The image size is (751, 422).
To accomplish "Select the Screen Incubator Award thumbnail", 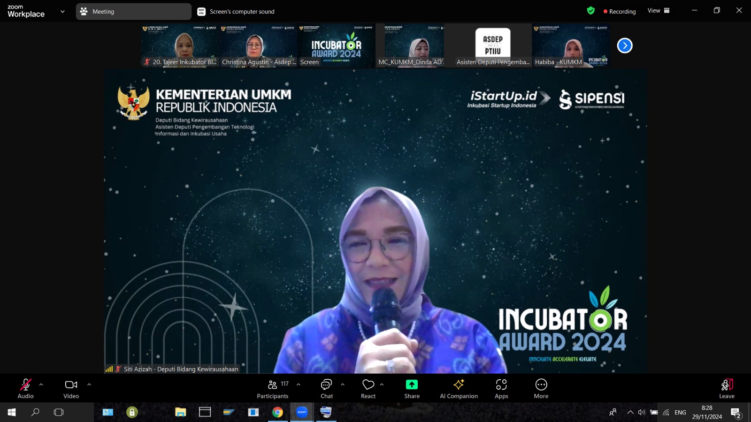I will coord(337,45).
